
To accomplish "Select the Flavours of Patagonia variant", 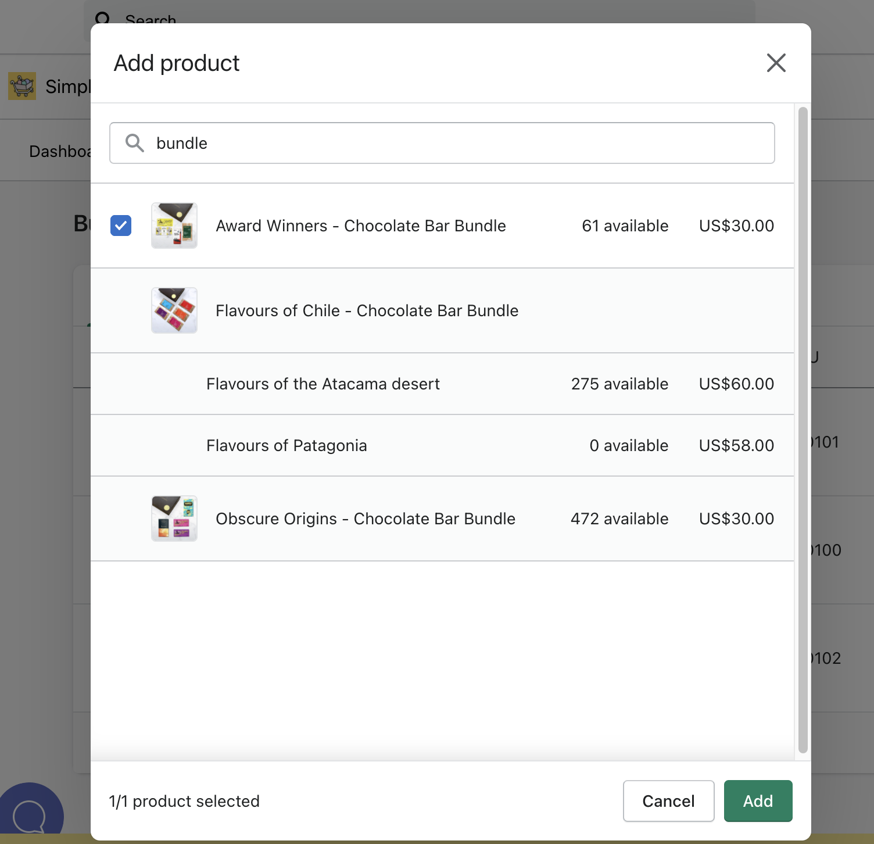I will (286, 445).
